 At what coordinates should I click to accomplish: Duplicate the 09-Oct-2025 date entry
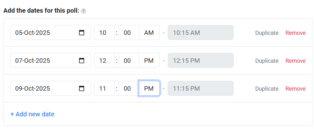coord(267,89)
